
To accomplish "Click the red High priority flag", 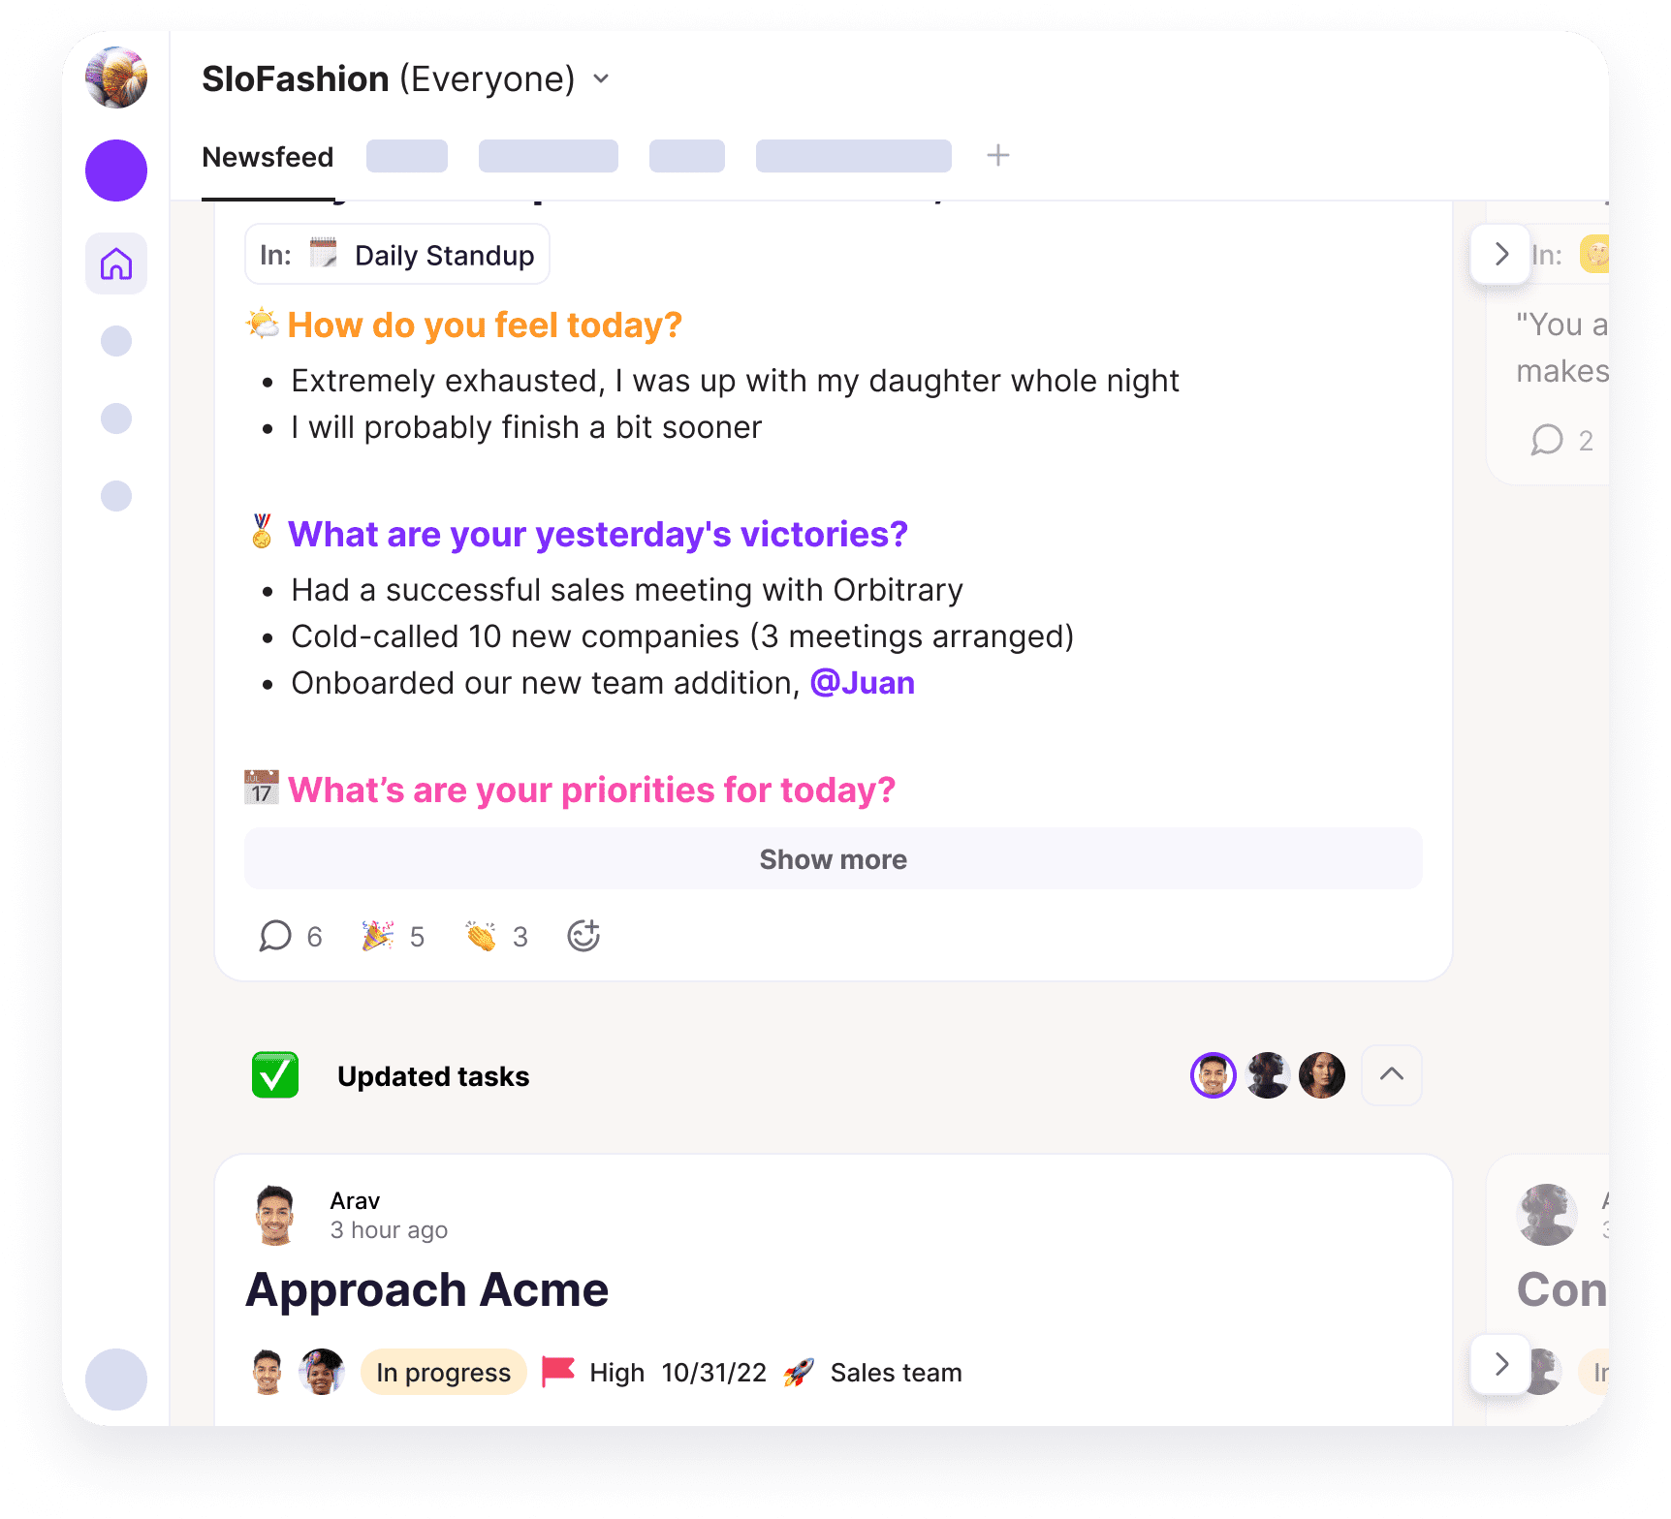I will [x=557, y=1372].
